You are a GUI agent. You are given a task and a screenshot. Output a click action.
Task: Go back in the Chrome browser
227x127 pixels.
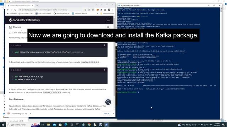[8, 10]
